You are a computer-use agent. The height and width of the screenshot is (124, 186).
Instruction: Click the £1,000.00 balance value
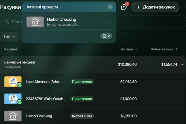tap(128, 99)
